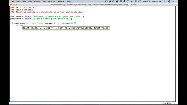This screenshot has width=187, height=105.
Task: Open the Run menu
Action: (x=44, y=1)
